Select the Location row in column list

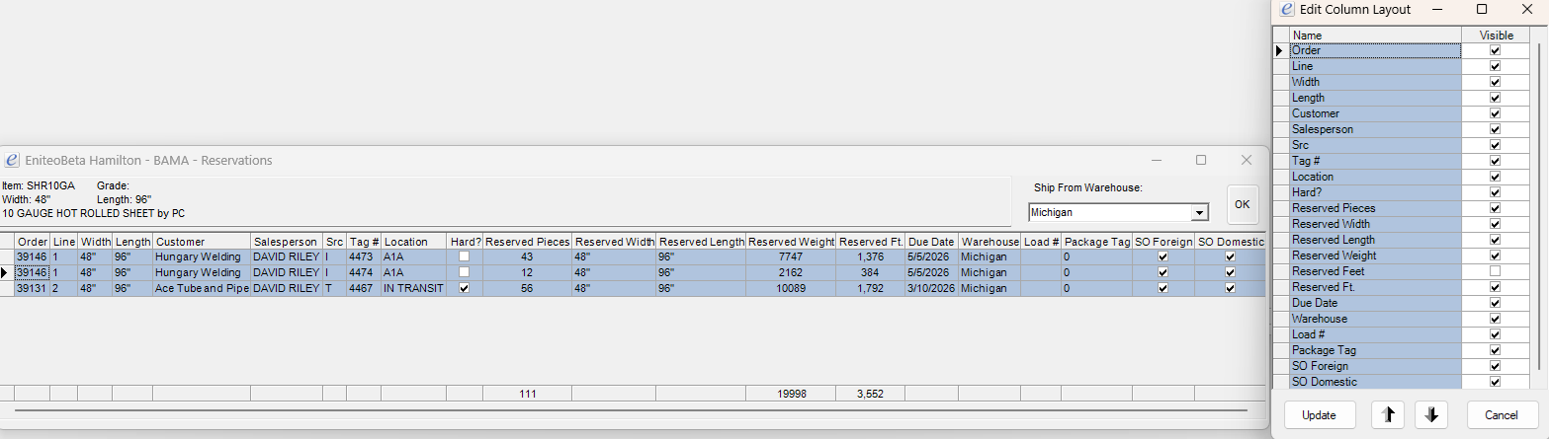pos(1375,177)
